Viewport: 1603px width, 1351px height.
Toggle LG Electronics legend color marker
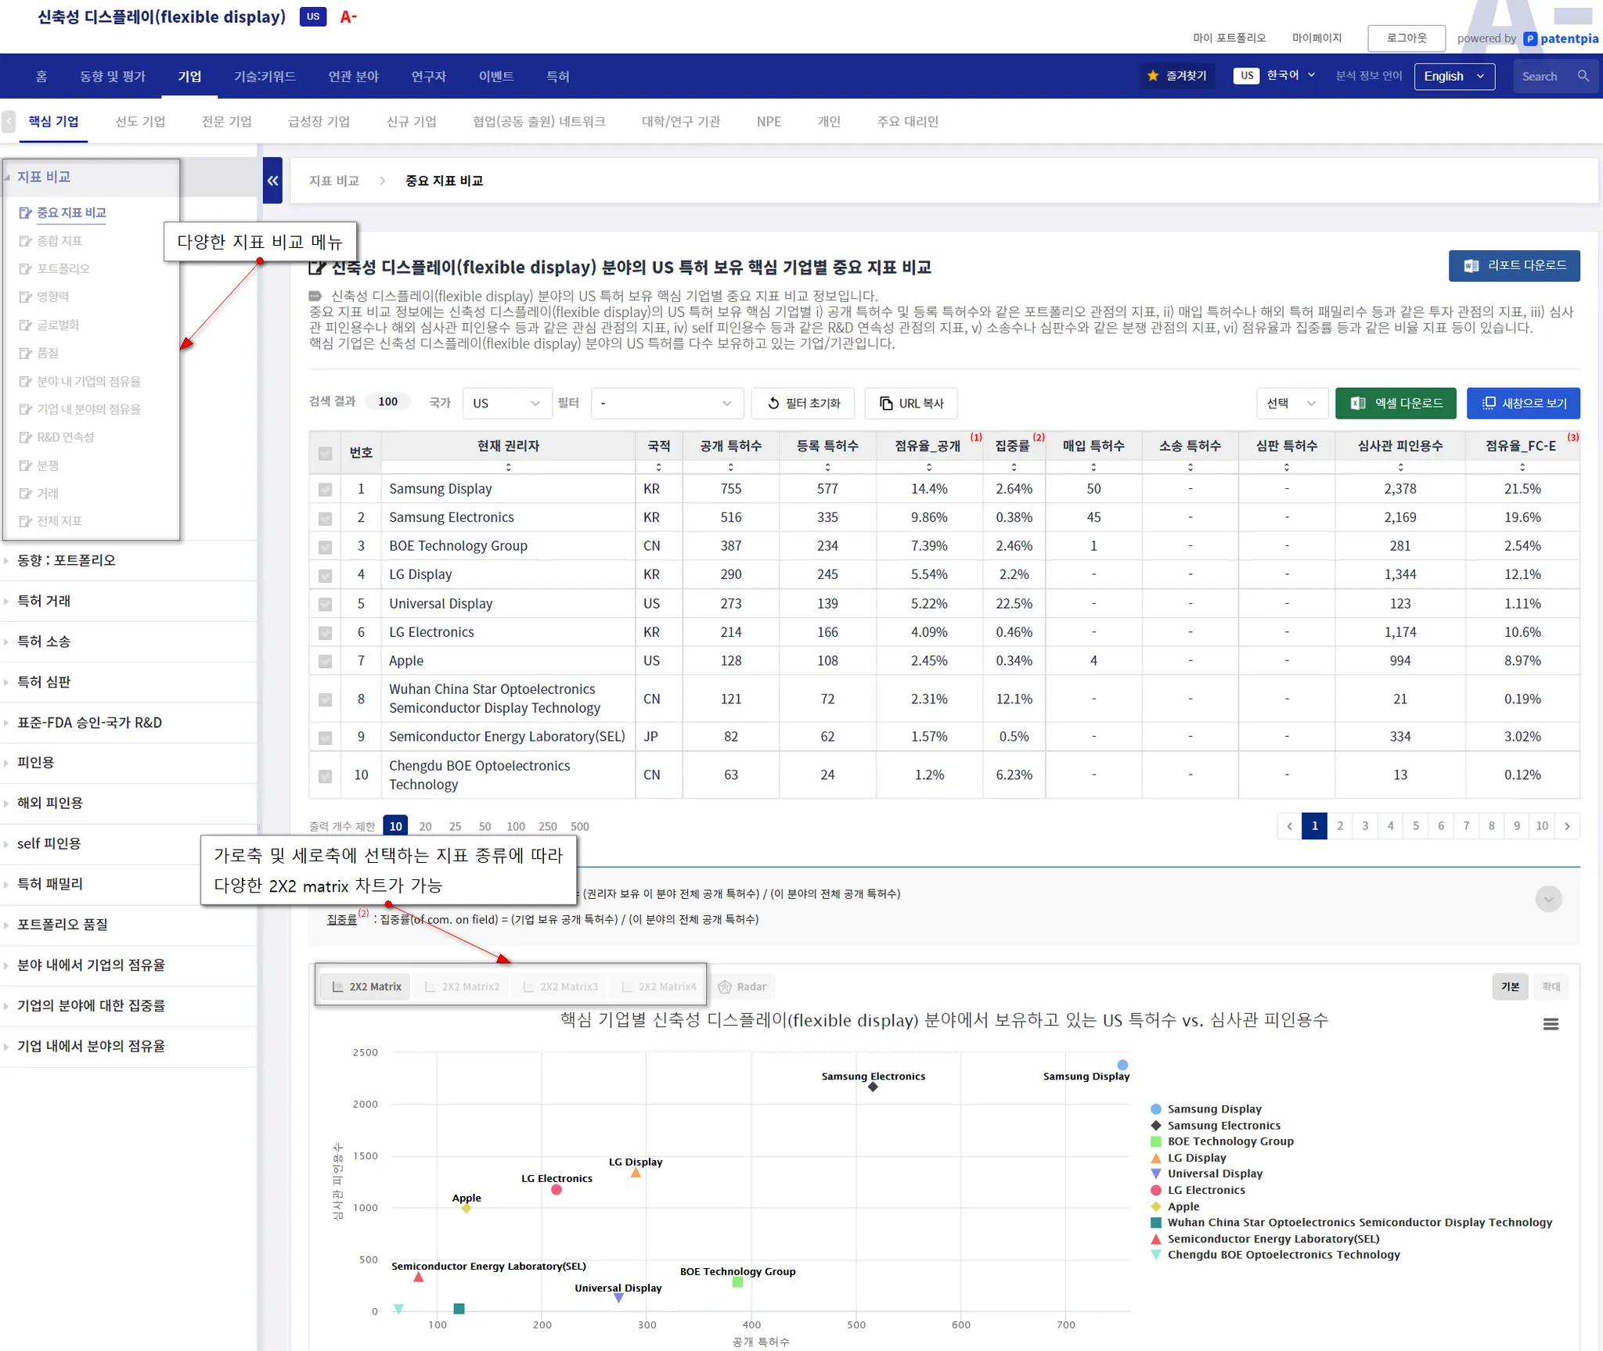1155,1190
